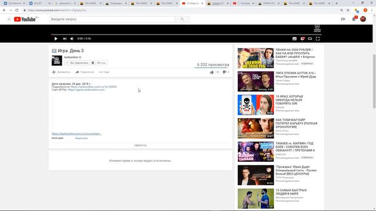Image resolution: width=376 pixels, height=211 pixels.
Task: Like the video with thumbs up
Action: tap(211, 72)
